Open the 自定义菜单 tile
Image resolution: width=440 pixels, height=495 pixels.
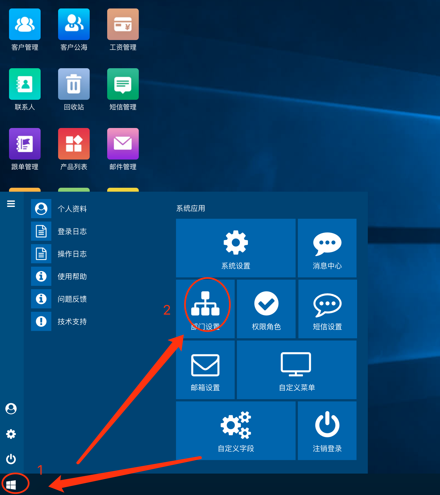pos(297,370)
